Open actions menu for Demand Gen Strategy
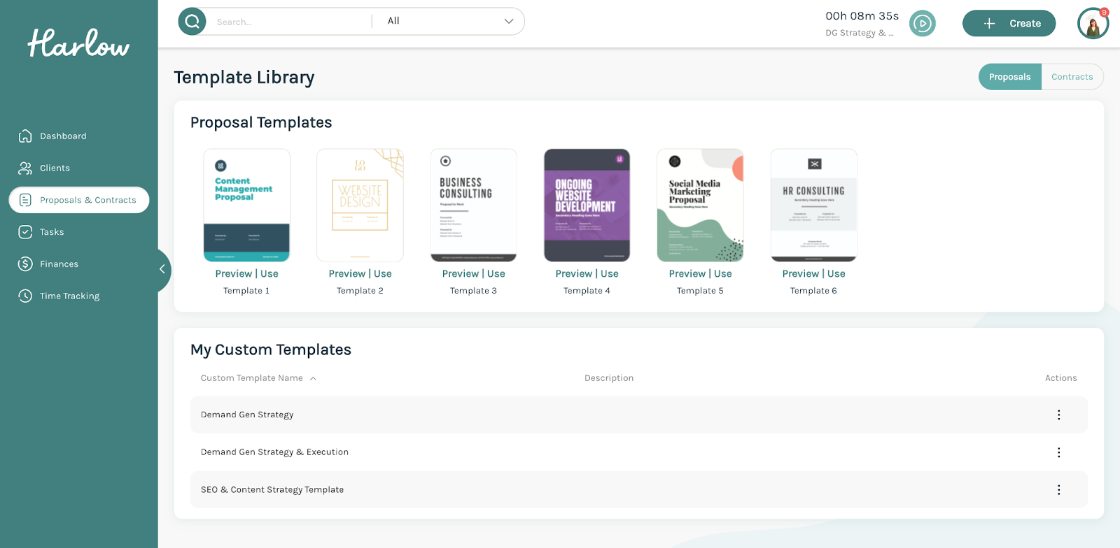Viewport: 1120px width, 548px height. [x=1058, y=415]
